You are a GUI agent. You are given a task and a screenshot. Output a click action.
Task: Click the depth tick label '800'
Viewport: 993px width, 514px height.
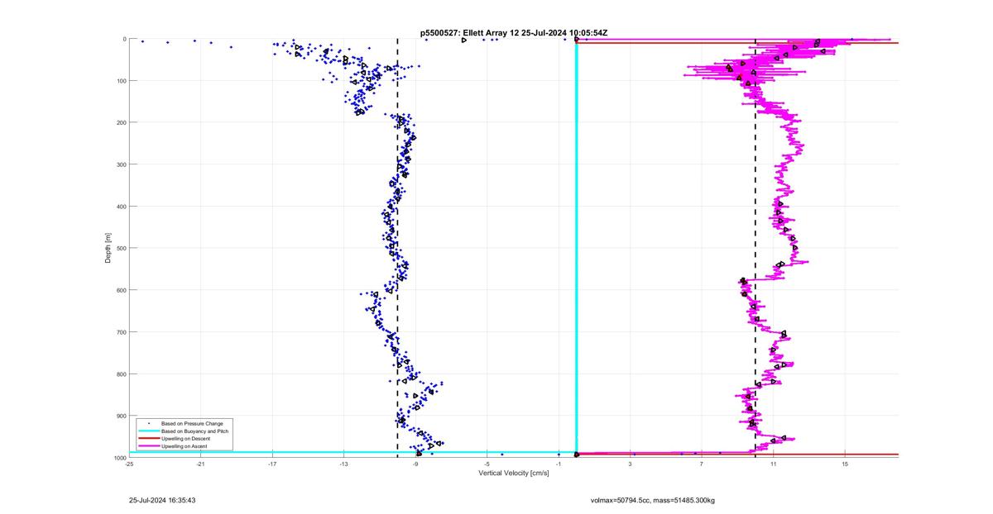[121, 374]
